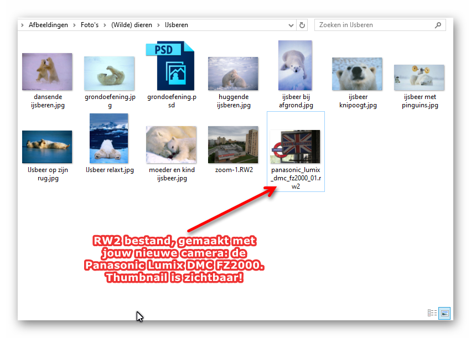Viewport: 471px width, 338px height.
Task: Select ijsbeer knipoogt.jpg thumbnail
Action: pyautogui.click(x=357, y=74)
